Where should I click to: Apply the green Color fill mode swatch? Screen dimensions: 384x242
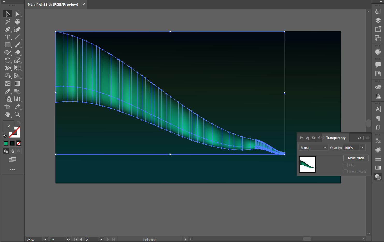click(6, 143)
